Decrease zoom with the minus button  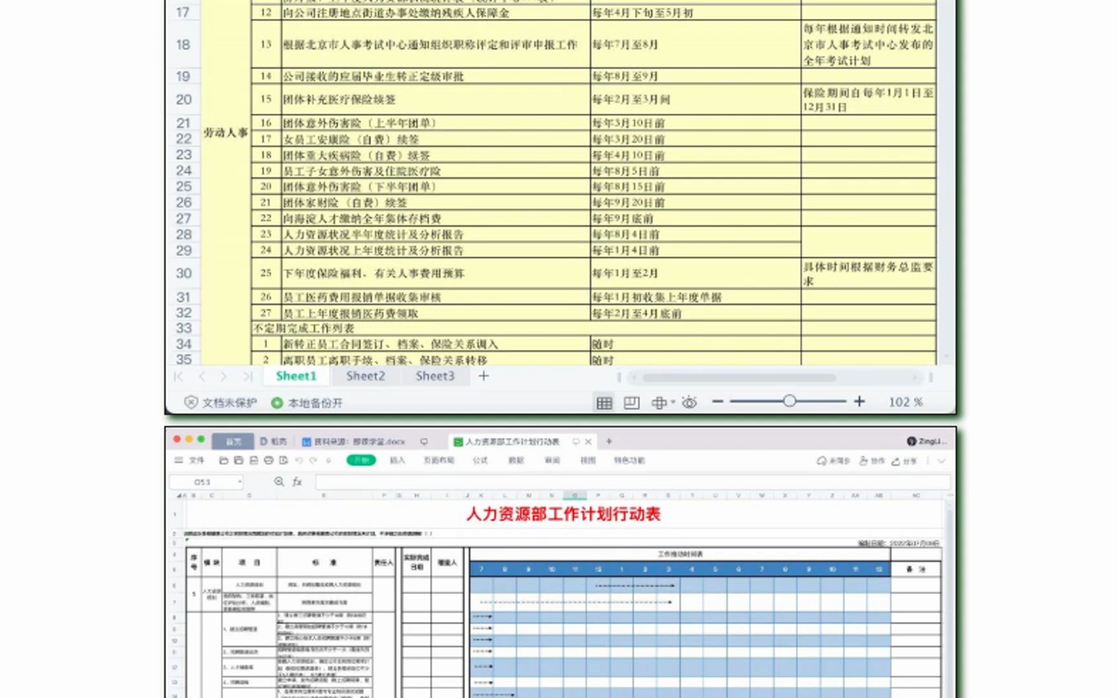(718, 402)
